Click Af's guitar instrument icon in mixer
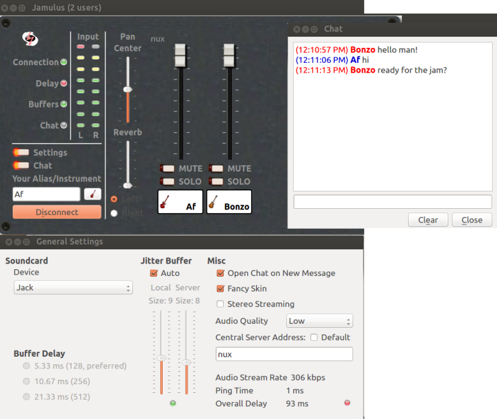 click(165, 201)
